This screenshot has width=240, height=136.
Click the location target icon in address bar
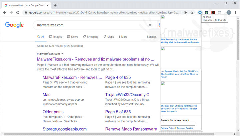pyautogui.click(x=185, y=13)
